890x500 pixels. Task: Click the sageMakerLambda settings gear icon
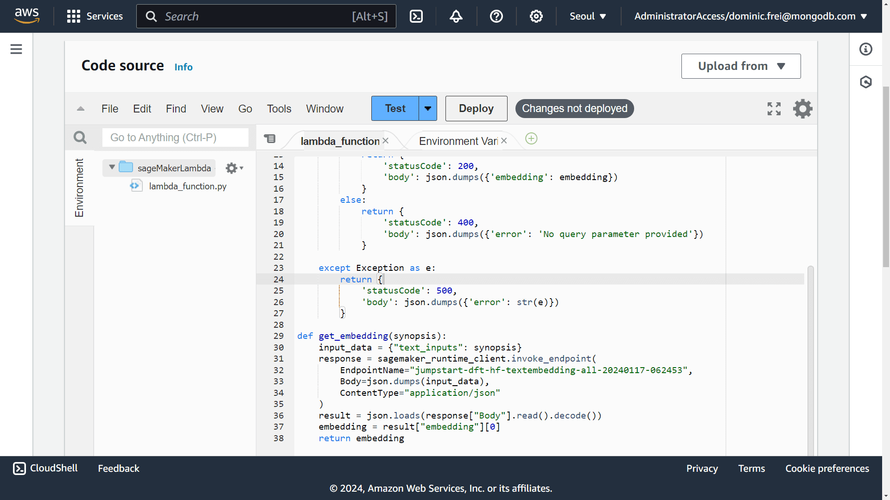click(233, 169)
